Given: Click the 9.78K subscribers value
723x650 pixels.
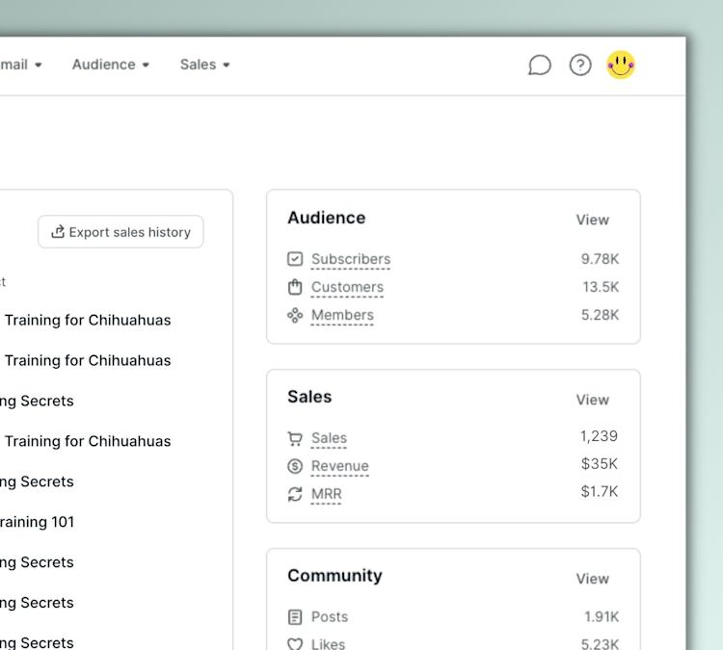Looking at the screenshot, I should pos(600,259).
